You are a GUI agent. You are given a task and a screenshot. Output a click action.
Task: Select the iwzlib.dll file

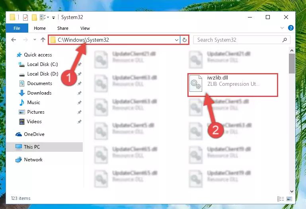233,85
